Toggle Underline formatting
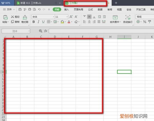The image size is (154, 121). pos(43,22)
